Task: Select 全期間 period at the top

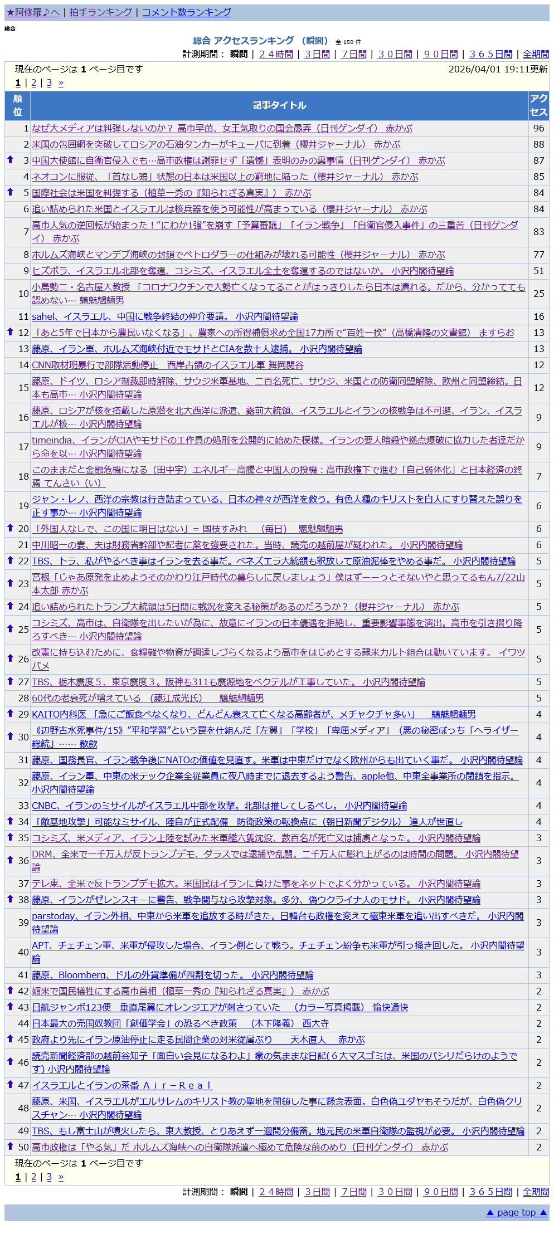Action: pyautogui.click(x=536, y=54)
